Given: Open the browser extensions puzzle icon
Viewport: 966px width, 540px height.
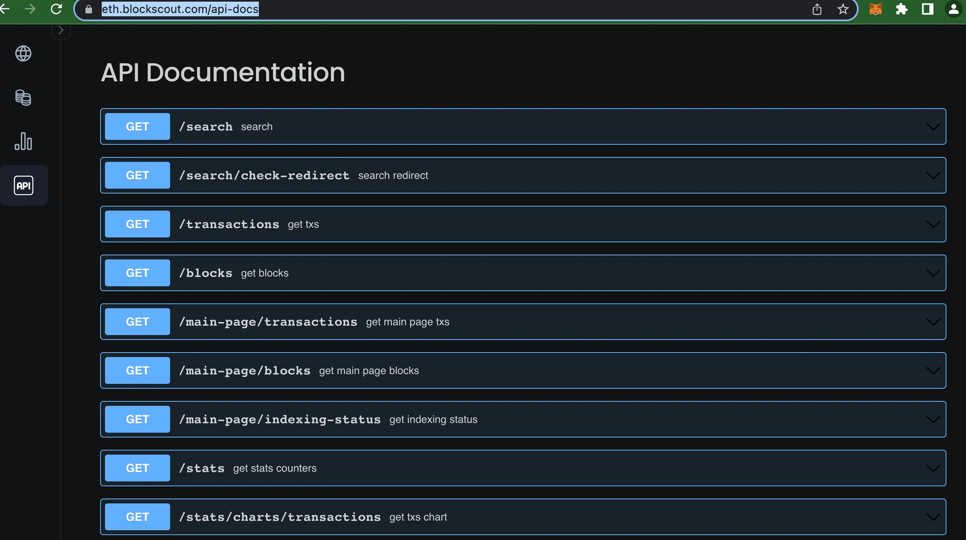Looking at the screenshot, I should click(x=901, y=9).
